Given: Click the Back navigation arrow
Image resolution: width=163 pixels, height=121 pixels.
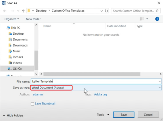Looking at the screenshot, I should point(5,11).
